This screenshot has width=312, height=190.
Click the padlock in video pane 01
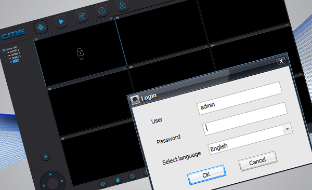coord(80,52)
